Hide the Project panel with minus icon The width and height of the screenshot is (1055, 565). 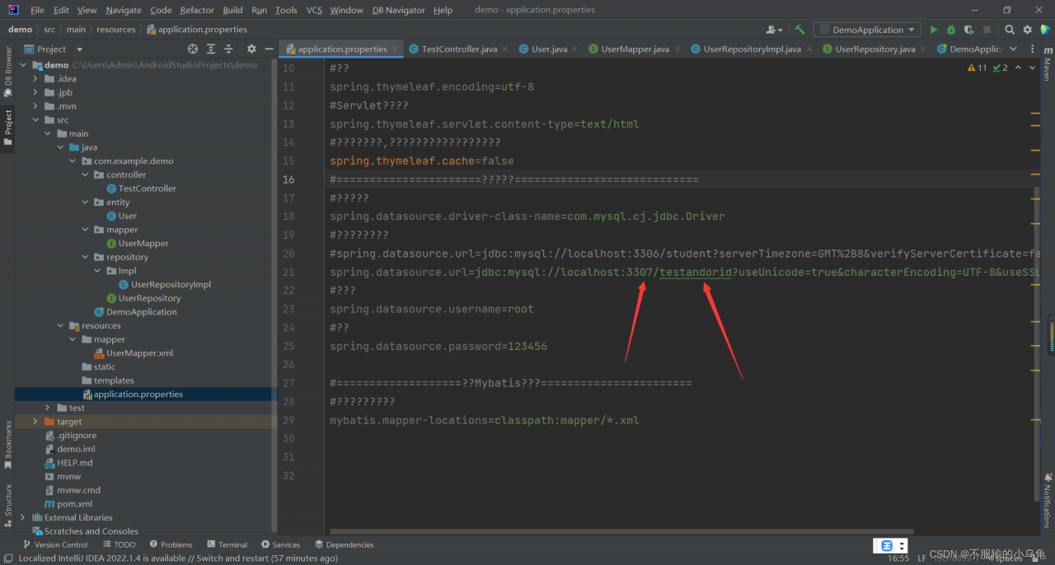point(269,49)
